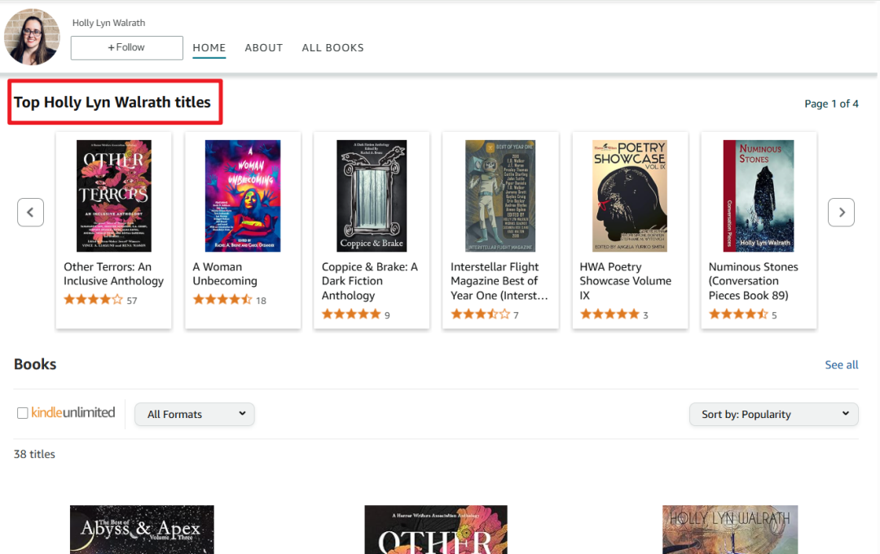Switch to the HOME tab
The image size is (880, 554).
(x=209, y=48)
